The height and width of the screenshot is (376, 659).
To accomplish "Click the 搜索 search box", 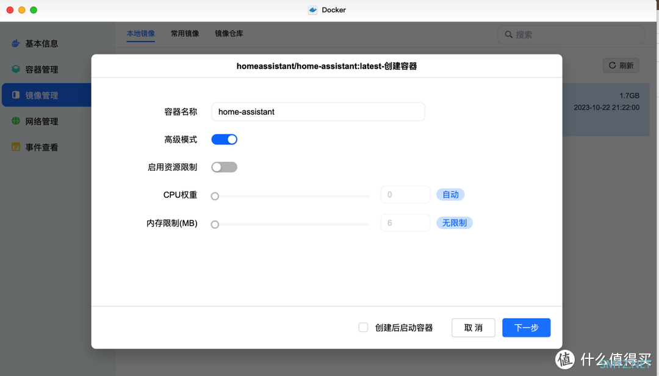I will tap(571, 35).
